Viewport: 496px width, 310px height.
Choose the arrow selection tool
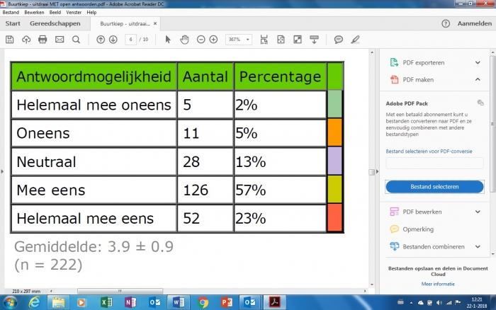coord(168,39)
